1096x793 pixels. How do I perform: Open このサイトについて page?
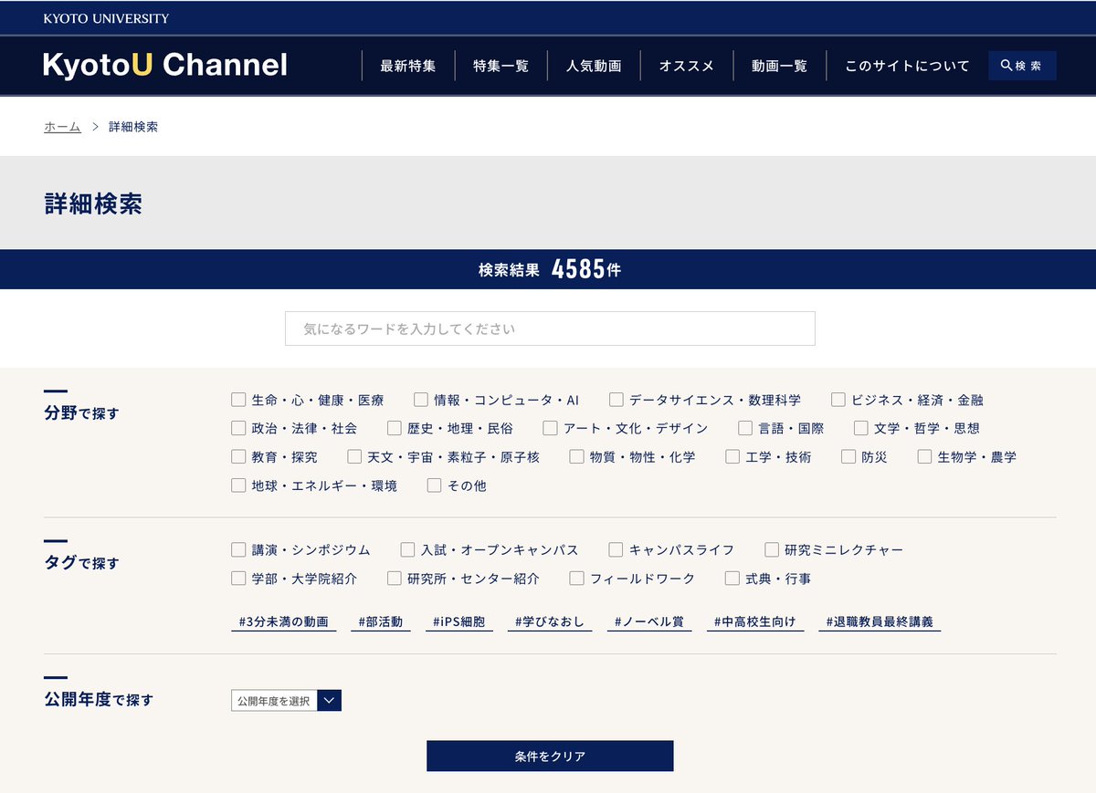[907, 66]
